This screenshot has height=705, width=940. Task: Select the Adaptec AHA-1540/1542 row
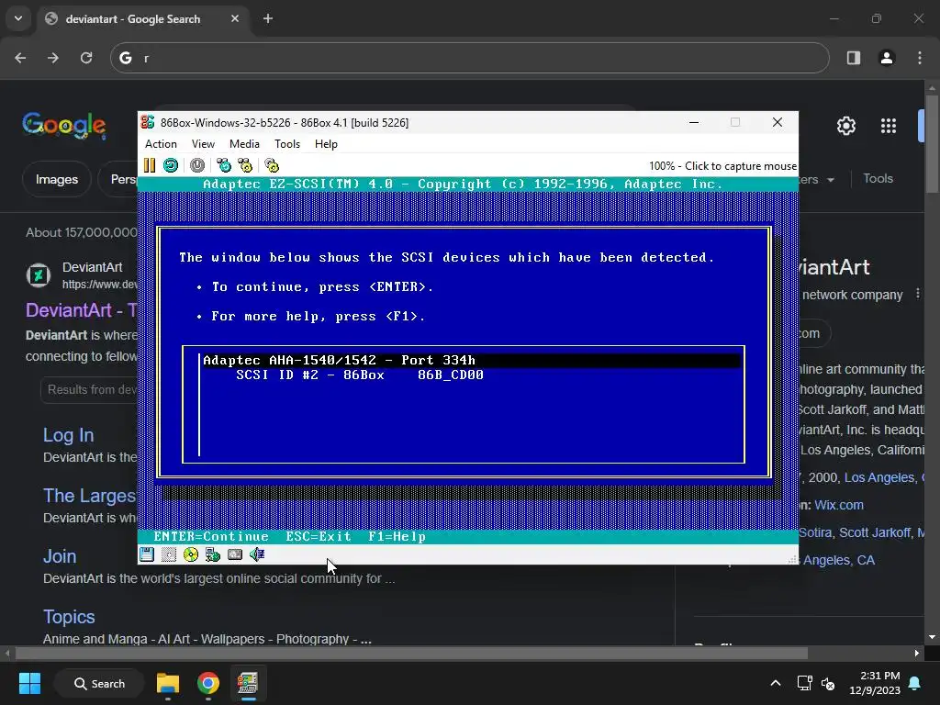(471, 360)
